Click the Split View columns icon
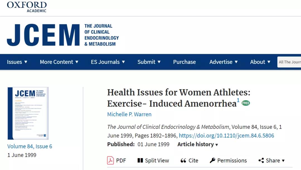 tap(140, 161)
